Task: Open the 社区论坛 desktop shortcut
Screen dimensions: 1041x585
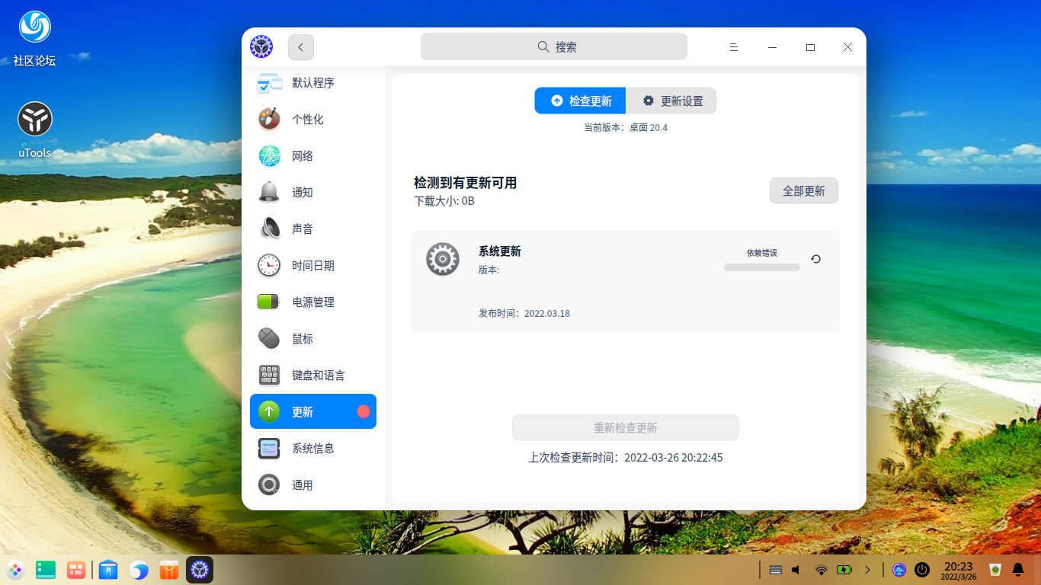Action: pos(35,38)
